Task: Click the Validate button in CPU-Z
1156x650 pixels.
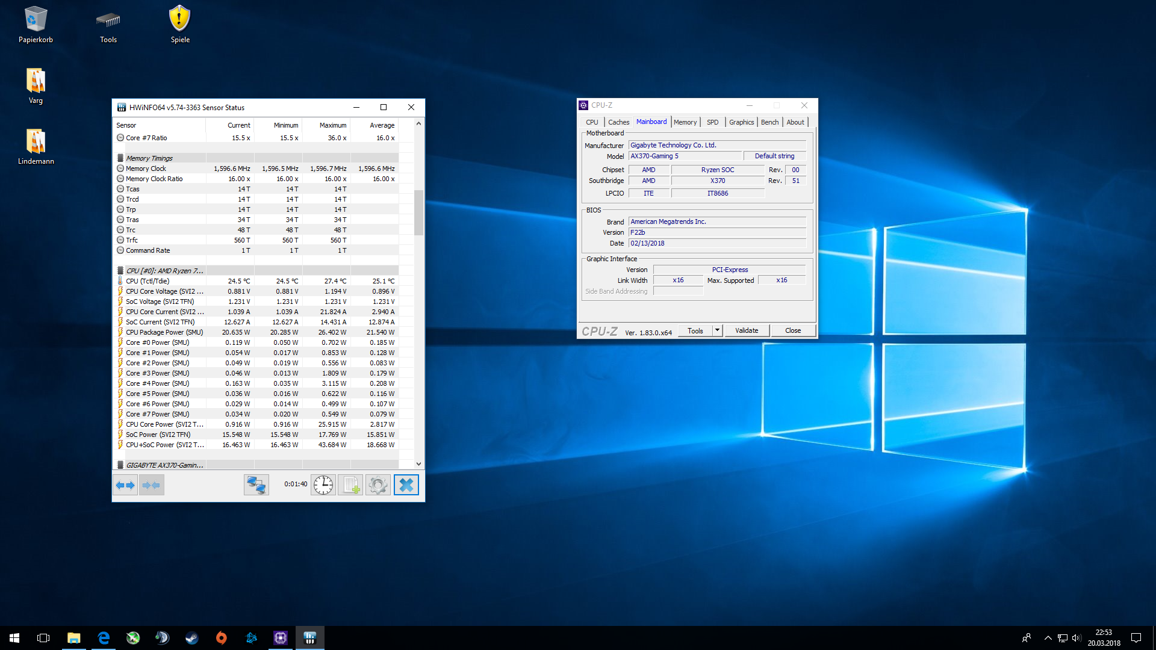Action: point(747,330)
